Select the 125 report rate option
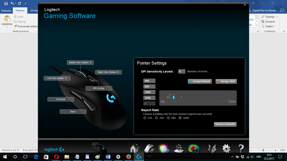 point(145,118)
